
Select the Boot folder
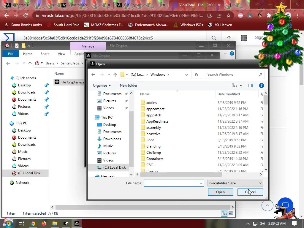pyautogui.click(x=150, y=140)
